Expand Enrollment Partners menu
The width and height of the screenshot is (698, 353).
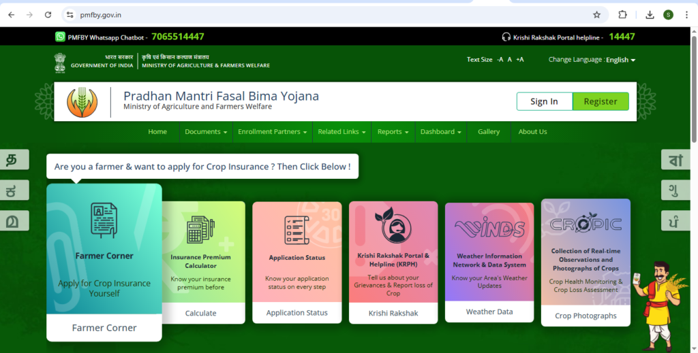273,132
